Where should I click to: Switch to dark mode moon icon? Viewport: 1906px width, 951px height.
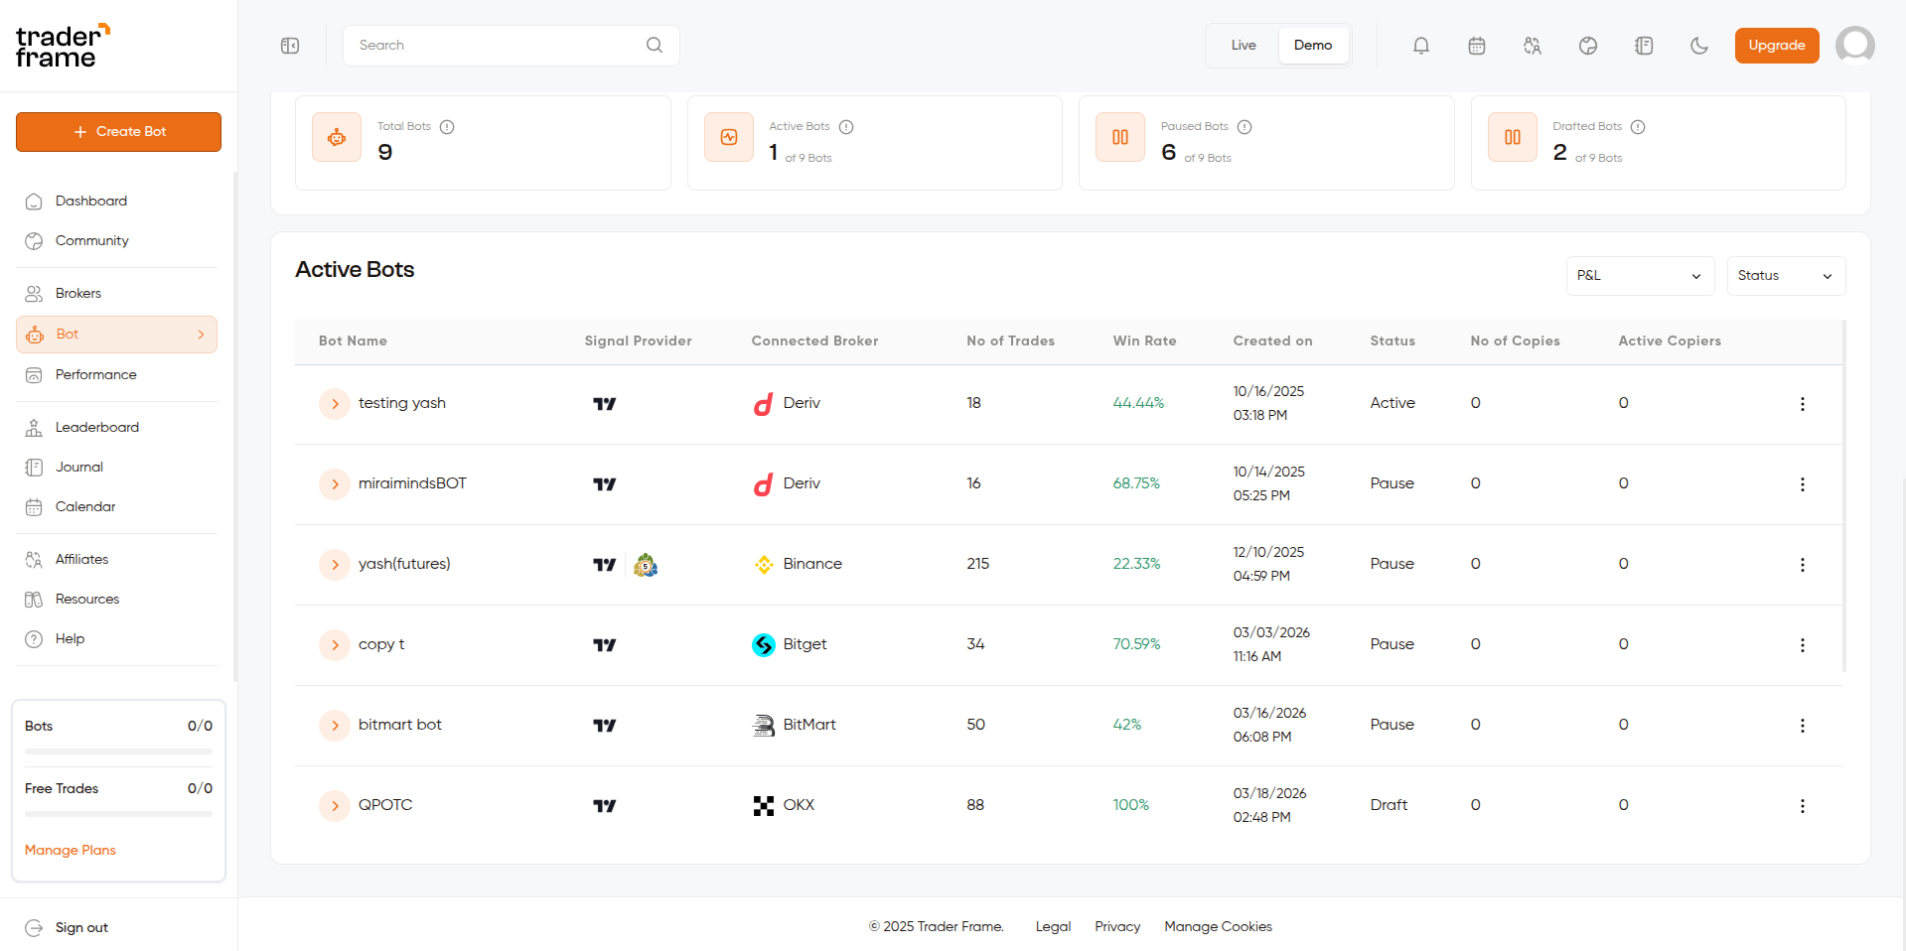[1699, 46]
